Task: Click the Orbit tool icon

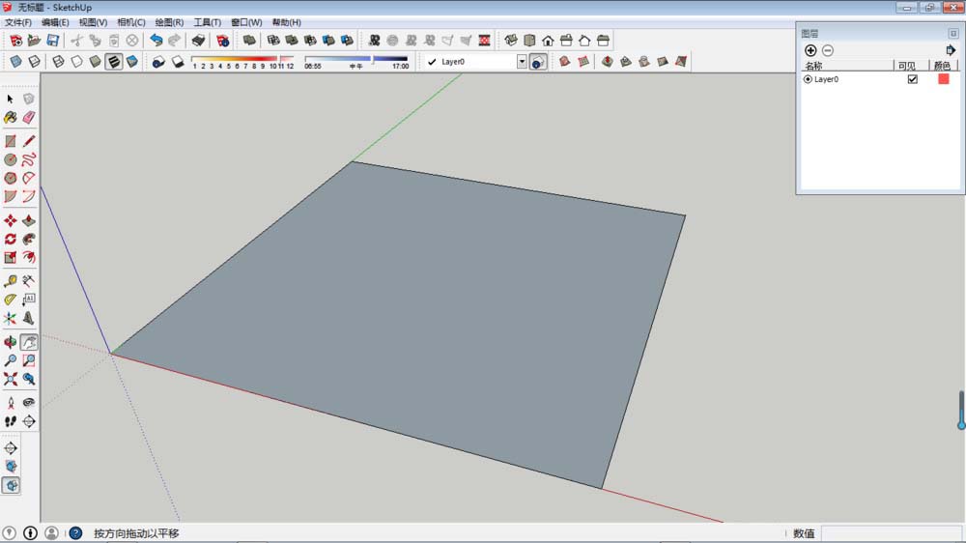Action: point(11,342)
